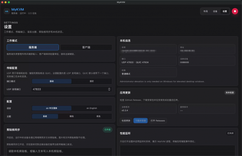242x156 pixels.
Task: Click the 传输配置 section heading
Action: pyautogui.click(x=12, y=68)
